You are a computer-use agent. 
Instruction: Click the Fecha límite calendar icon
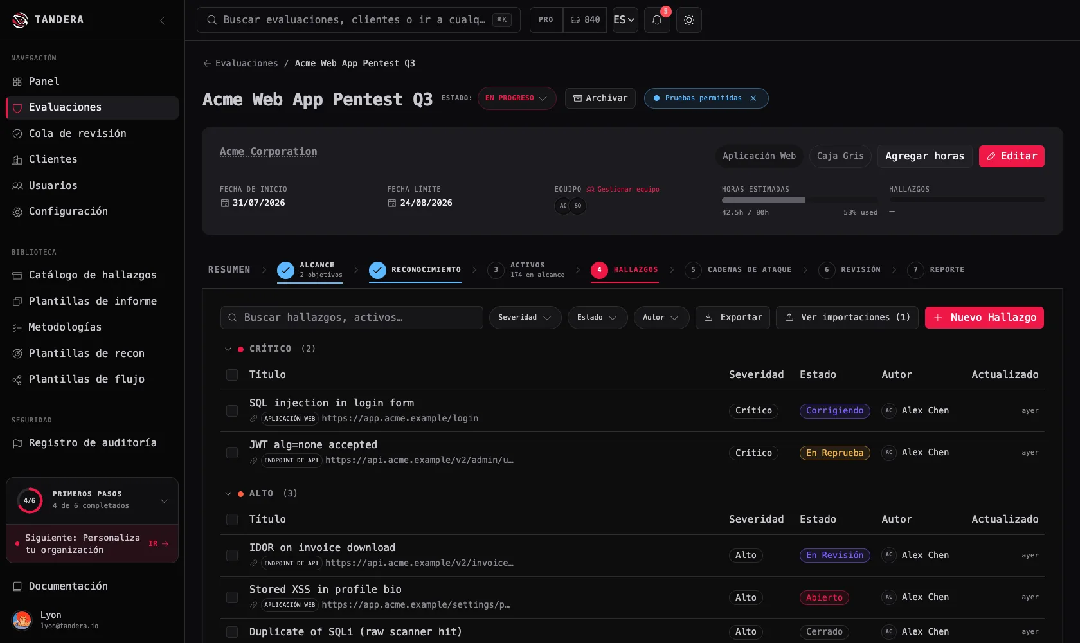392,203
